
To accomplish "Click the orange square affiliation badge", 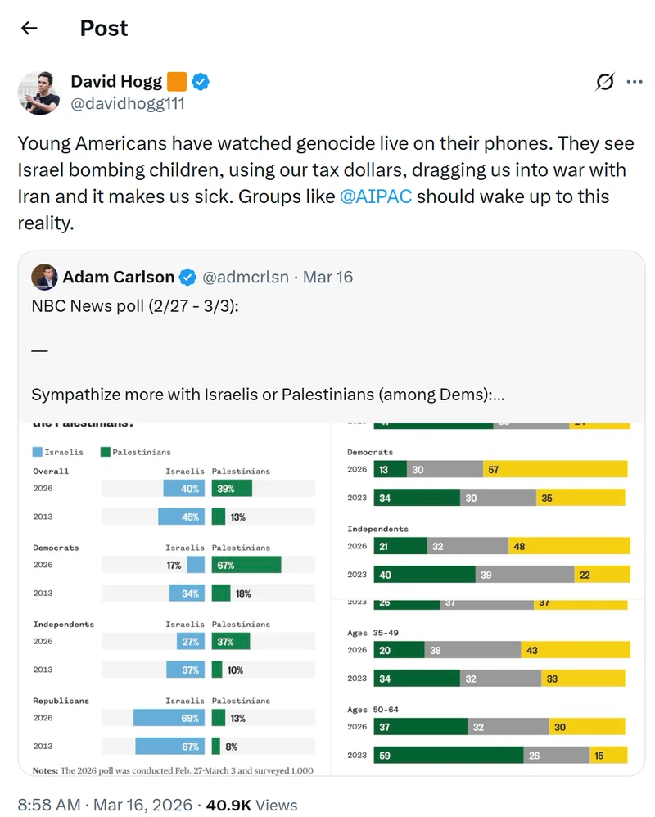I will click(x=177, y=82).
